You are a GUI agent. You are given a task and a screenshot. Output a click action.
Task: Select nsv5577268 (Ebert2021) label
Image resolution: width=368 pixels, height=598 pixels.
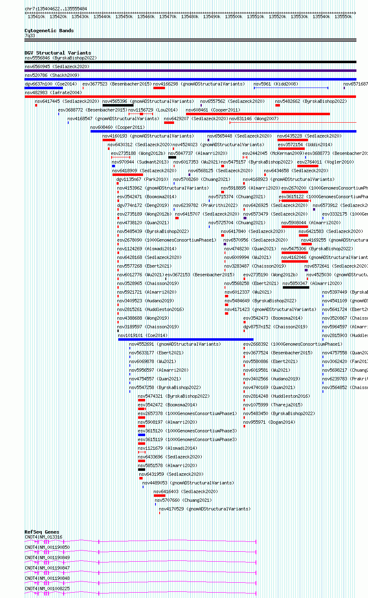(144, 266)
